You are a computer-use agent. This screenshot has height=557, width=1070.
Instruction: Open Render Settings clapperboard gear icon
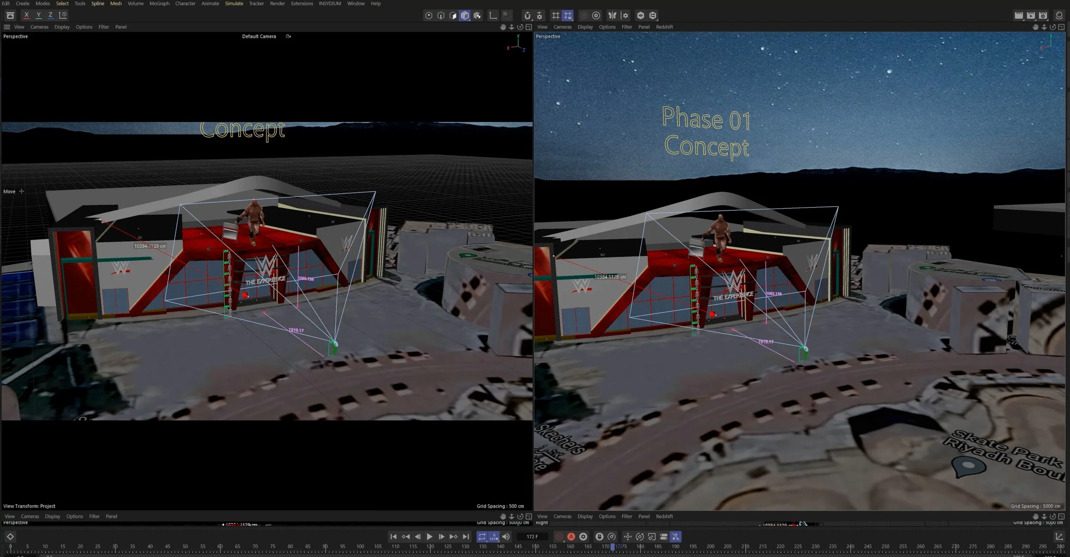1043,15
